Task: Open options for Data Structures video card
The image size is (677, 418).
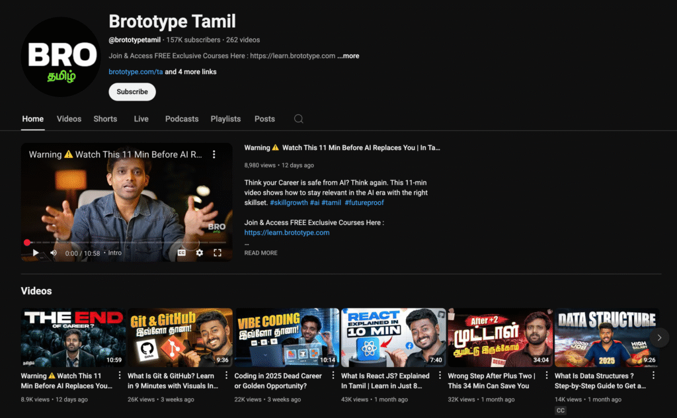Action: pyautogui.click(x=653, y=375)
